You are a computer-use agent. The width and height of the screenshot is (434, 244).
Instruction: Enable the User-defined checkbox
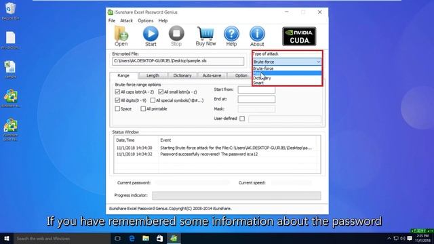pyautogui.click(x=242, y=119)
